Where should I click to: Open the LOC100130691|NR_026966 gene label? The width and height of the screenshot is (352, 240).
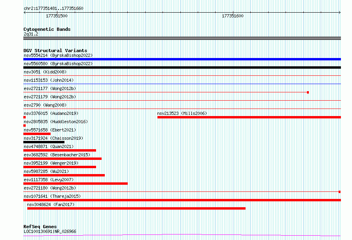coord(50,231)
